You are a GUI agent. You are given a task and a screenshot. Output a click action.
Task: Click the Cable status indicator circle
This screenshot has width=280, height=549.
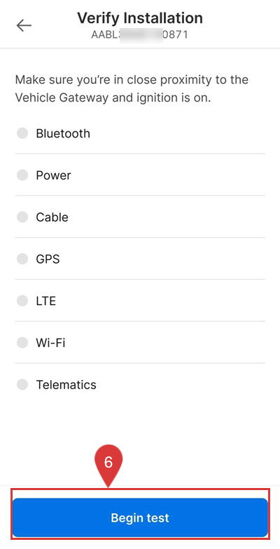pos(22,217)
